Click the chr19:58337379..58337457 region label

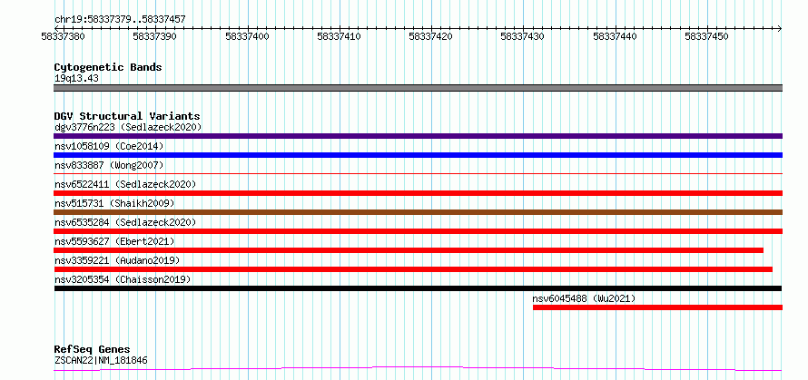[x=120, y=20]
